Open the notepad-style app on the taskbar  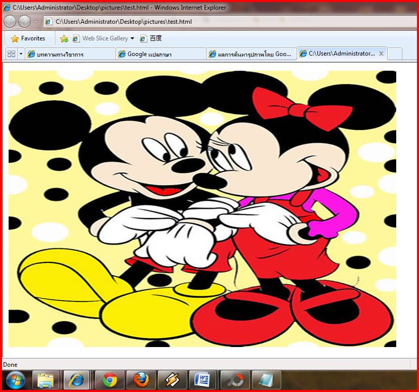tap(266, 380)
